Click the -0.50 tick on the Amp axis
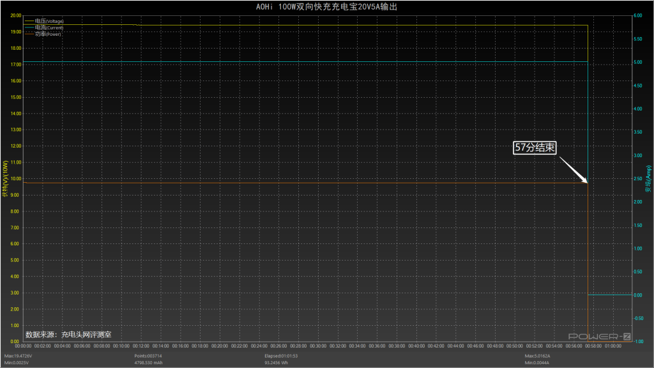This screenshot has height=368, width=654. tap(639, 318)
